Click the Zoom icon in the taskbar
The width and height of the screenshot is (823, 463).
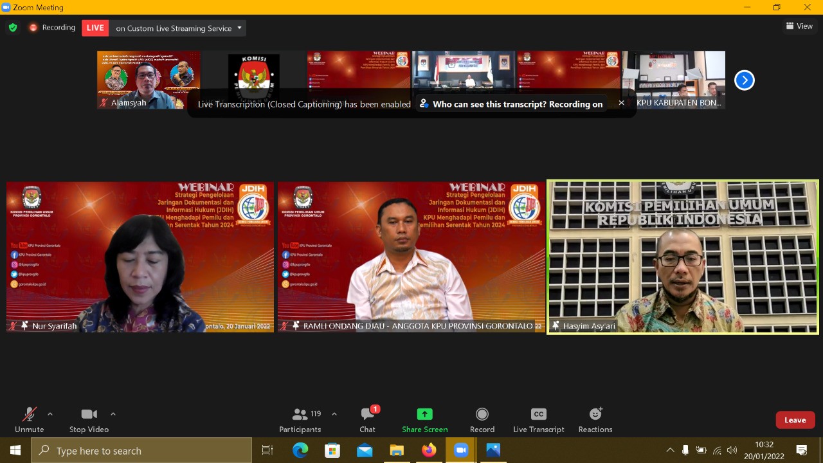click(461, 450)
